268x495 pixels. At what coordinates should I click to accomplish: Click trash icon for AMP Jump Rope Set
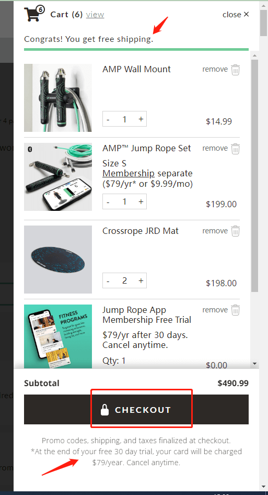tap(235, 149)
